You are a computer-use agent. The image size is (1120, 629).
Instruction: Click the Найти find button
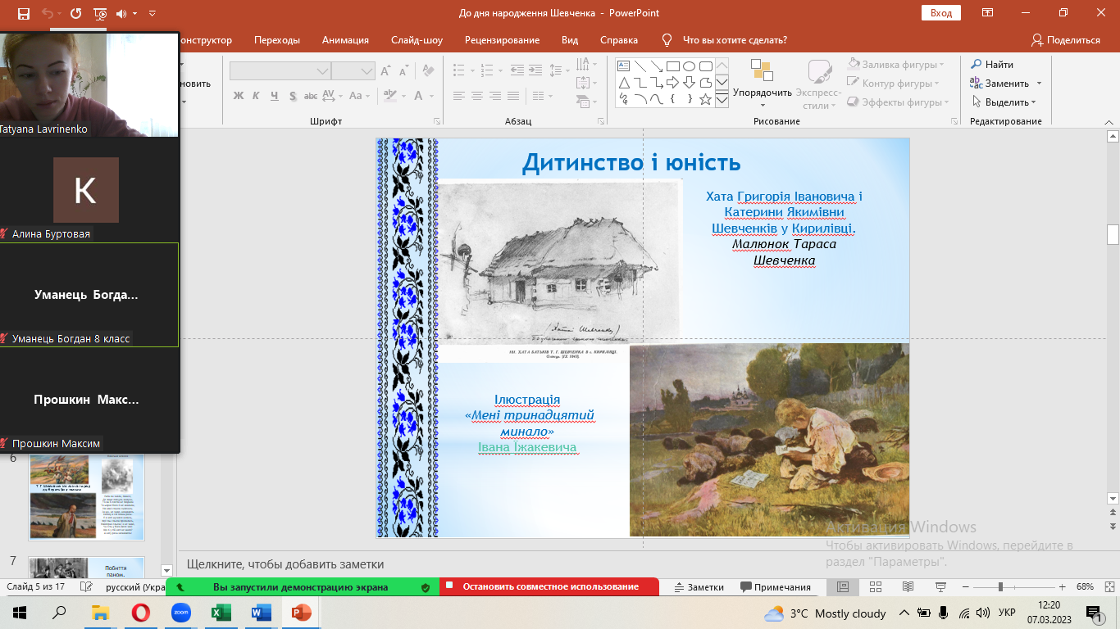(992, 64)
